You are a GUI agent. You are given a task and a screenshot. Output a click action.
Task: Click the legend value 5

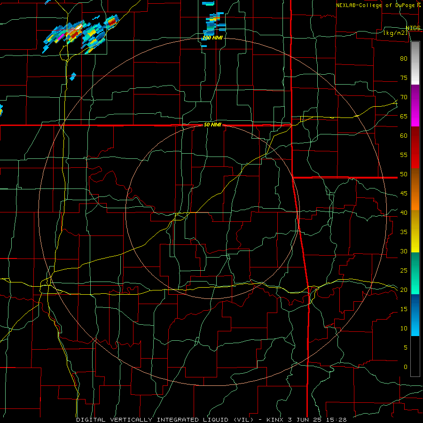406,347
